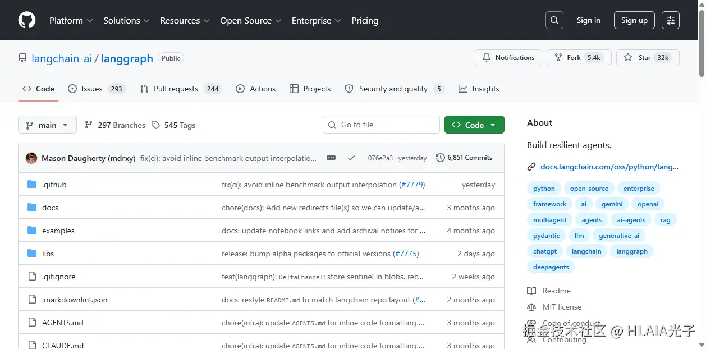Viewport: 706px width, 349px height.
Task: Open commit hash 076e2a3
Action: coord(380,158)
